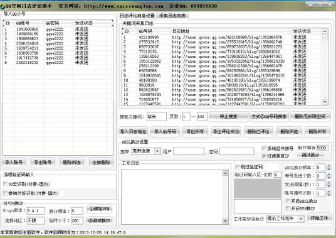Click the captcha answer box below gray image
Screen dimensions: 336x238
[x=258, y=206]
